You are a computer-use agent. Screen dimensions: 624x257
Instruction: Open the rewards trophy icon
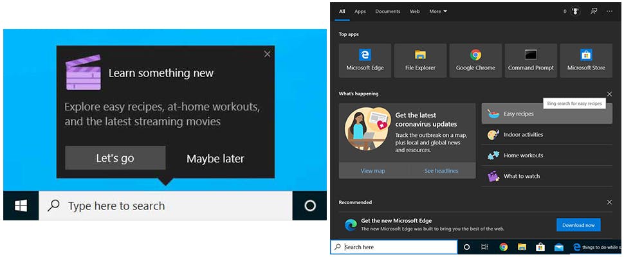pos(575,11)
